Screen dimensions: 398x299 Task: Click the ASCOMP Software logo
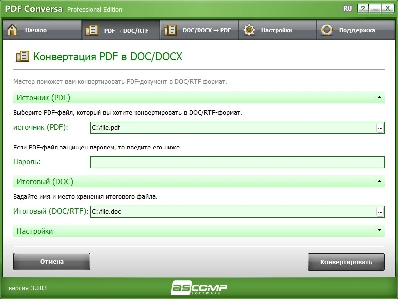pos(199,288)
